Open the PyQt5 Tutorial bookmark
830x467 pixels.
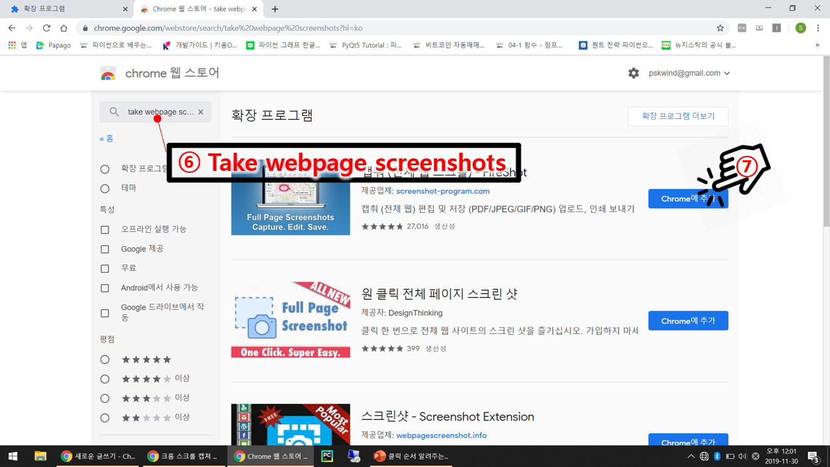tap(366, 45)
